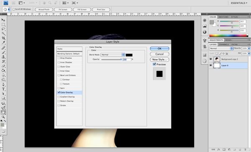Uncheck the Color Overlay checkbox
This screenshot has height=152, width=251.
59,92
